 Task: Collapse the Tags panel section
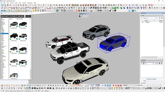click(x=141, y=15)
